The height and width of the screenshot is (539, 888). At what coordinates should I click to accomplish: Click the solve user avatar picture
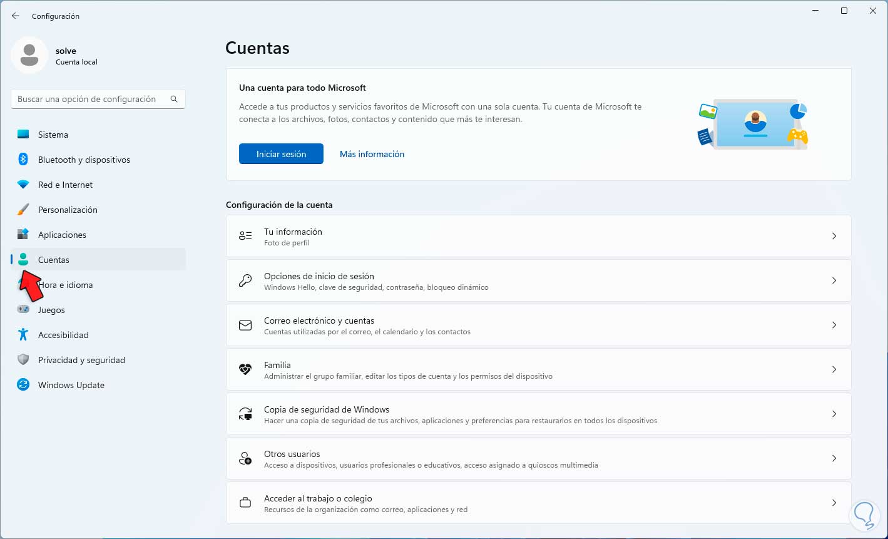tap(29, 55)
